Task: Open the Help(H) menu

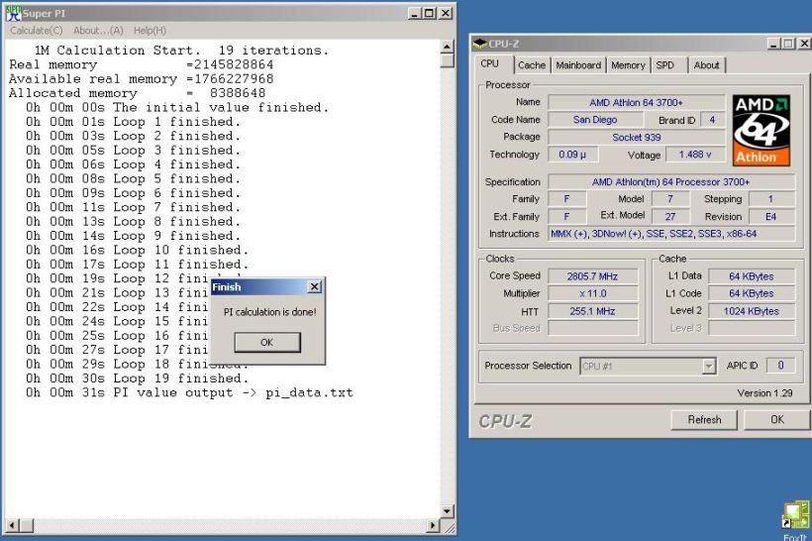Action: coord(150,31)
